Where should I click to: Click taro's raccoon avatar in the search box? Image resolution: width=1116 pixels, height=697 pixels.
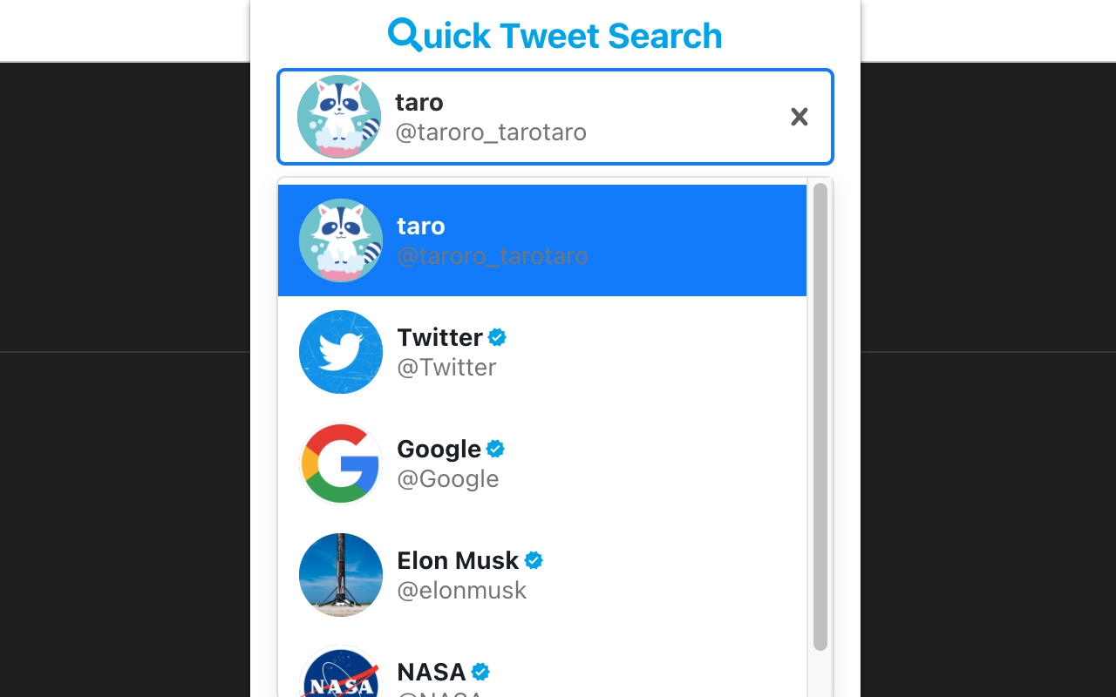[x=339, y=116]
